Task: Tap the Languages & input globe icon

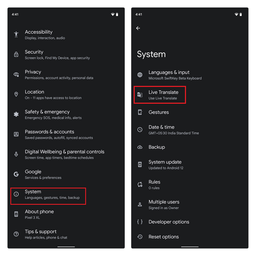Action: 140,75
